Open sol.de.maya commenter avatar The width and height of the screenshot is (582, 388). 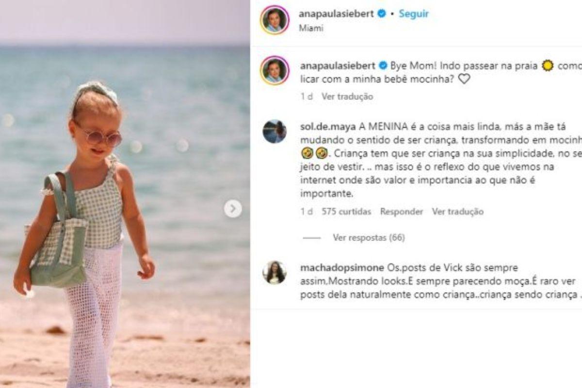[x=275, y=131]
